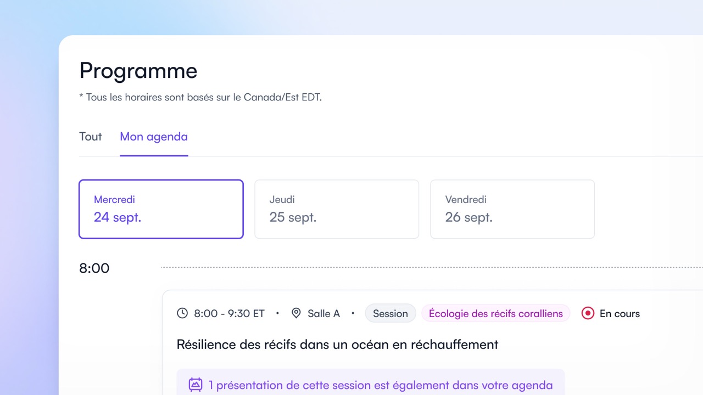Click the agenda notice about 1 présentation

pos(371,385)
